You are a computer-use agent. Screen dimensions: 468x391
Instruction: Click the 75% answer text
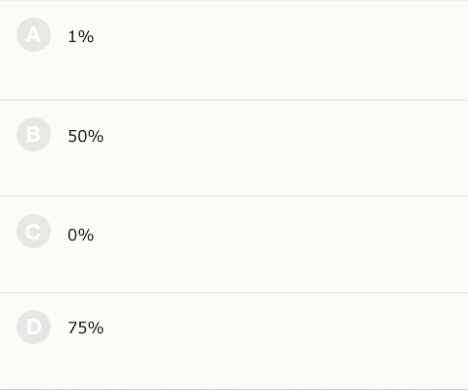point(86,327)
